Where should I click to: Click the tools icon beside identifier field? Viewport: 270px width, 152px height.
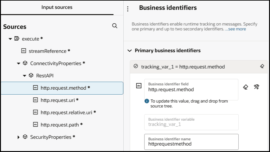(256, 87)
